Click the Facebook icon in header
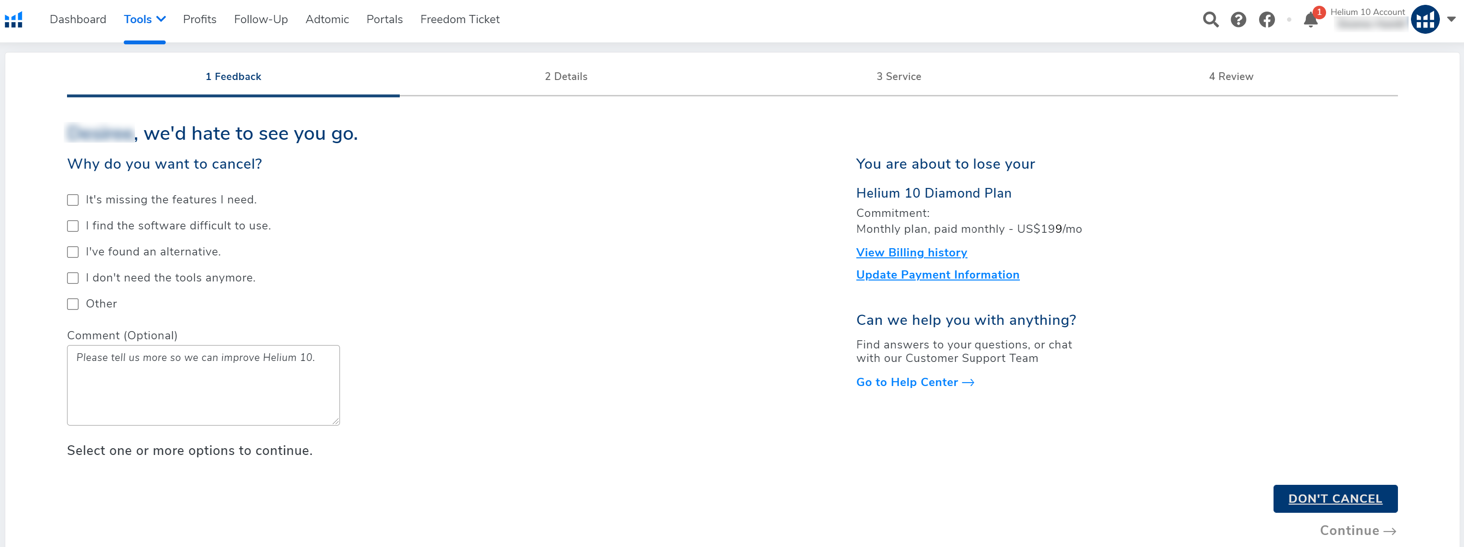Image resolution: width=1464 pixels, height=547 pixels. [x=1267, y=19]
